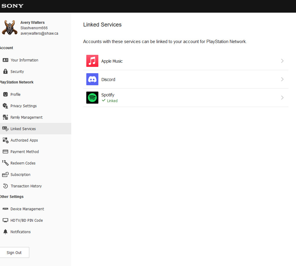The image size is (296, 266).
Task: Open Spotify details via right chevron
Action: (282, 98)
